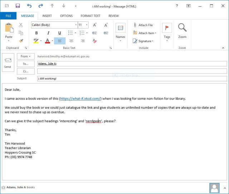Open the what-if.xkcd.com hyperlink
This screenshot has height=194, width=229.
81,99
